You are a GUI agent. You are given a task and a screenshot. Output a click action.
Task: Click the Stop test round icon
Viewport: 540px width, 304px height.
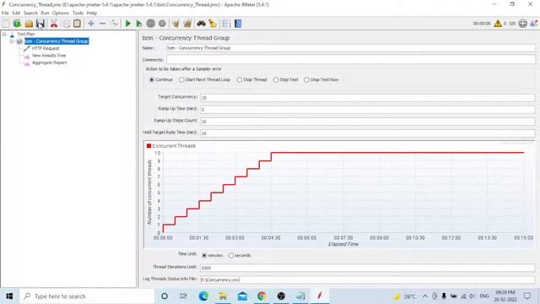click(150, 24)
